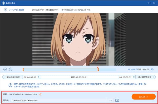Click the right trim handle on timeline
This screenshot has height=104, width=158.
click(x=98, y=70)
